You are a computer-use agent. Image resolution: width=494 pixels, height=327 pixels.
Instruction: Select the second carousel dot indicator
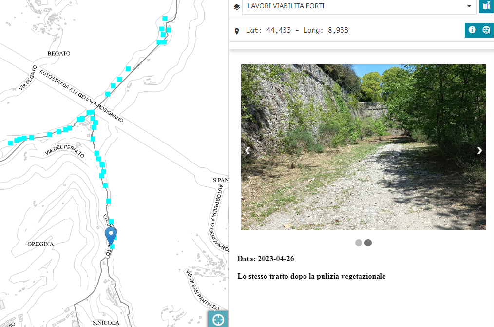[368, 243]
